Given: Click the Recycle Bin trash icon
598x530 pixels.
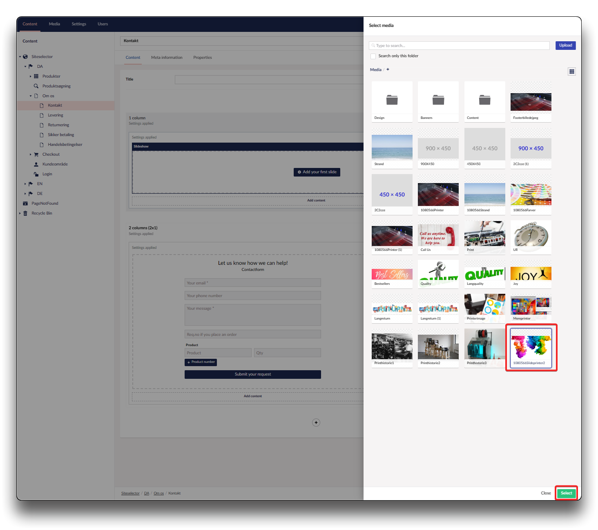Looking at the screenshot, I should [25, 213].
